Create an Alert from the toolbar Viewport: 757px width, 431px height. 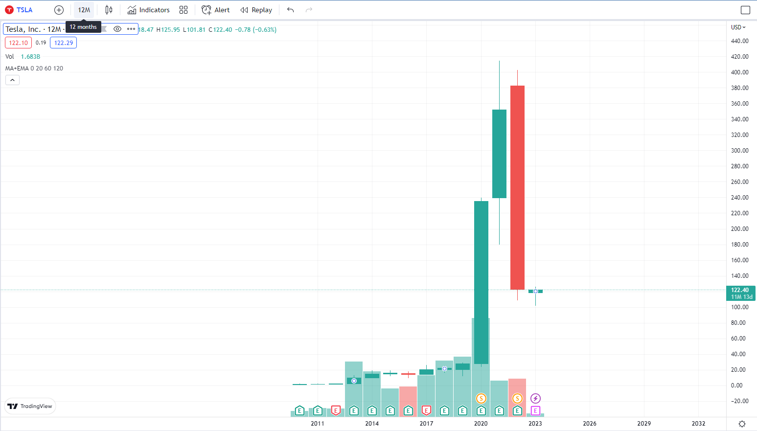tap(215, 10)
